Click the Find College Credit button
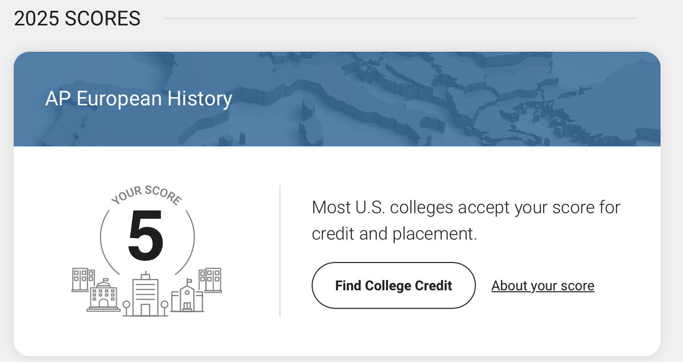The image size is (683, 362). pos(393,285)
